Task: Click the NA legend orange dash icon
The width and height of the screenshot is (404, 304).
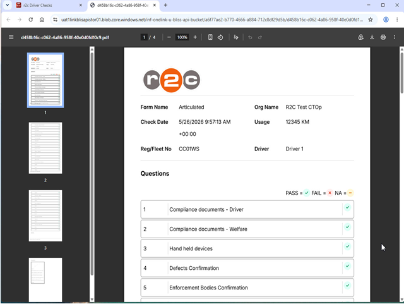Action: pos(350,193)
